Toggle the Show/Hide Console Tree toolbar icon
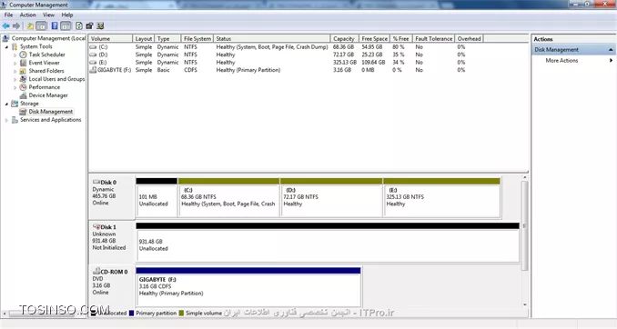The height and width of the screenshot is (329, 617). [x=41, y=26]
